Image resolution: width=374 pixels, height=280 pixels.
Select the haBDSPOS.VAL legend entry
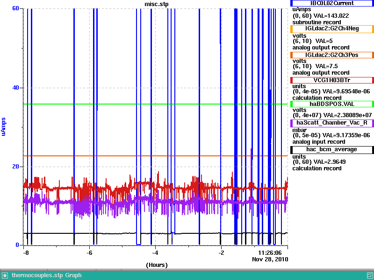(332, 104)
